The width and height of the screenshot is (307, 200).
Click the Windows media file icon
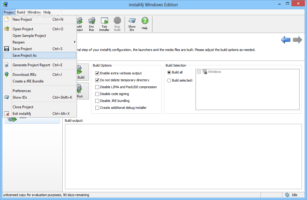205,72
